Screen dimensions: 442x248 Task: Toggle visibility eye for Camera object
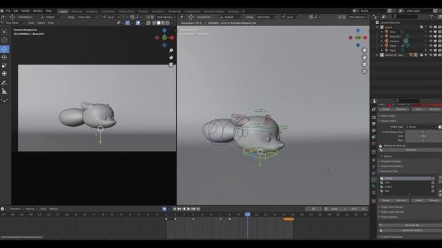tap(430, 41)
